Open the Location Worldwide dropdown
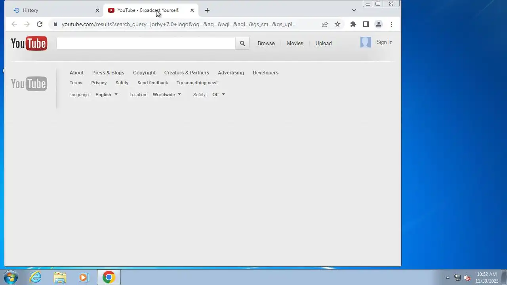 coord(167,95)
